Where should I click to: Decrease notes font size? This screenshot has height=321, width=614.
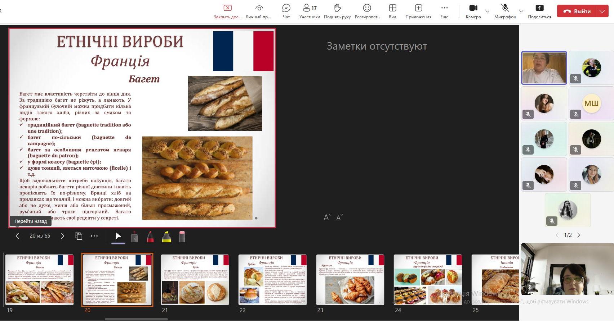[339, 217]
